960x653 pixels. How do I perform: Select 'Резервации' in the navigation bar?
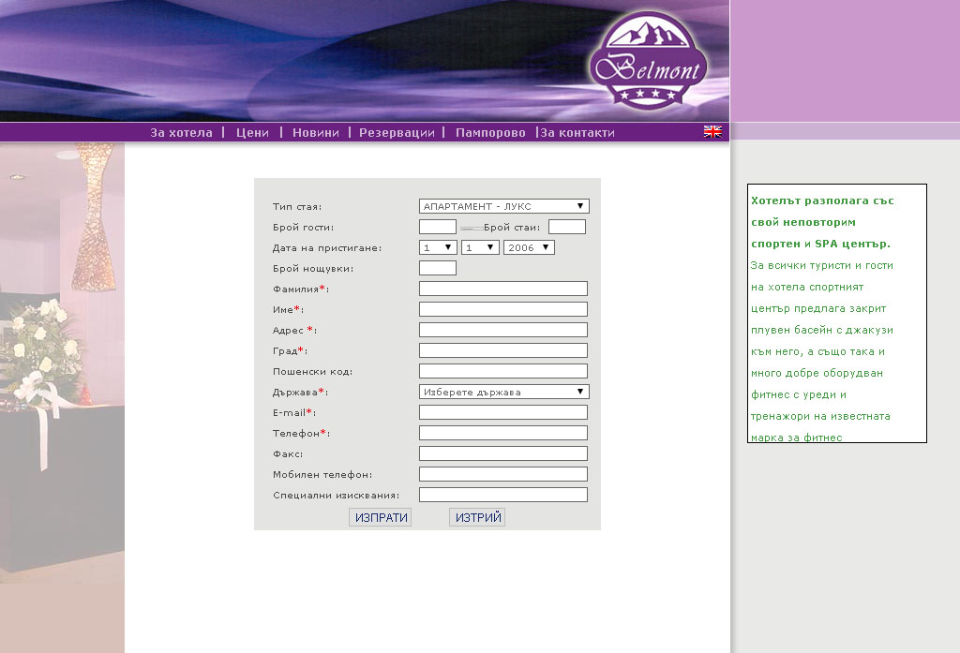397,133
